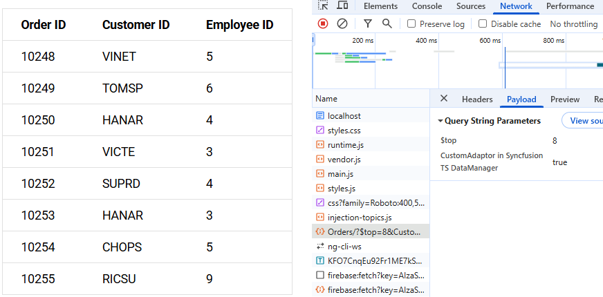The image size is (603, 297).
Task: Click order ID 10255 cell
Action: click(x=38, y=278)
